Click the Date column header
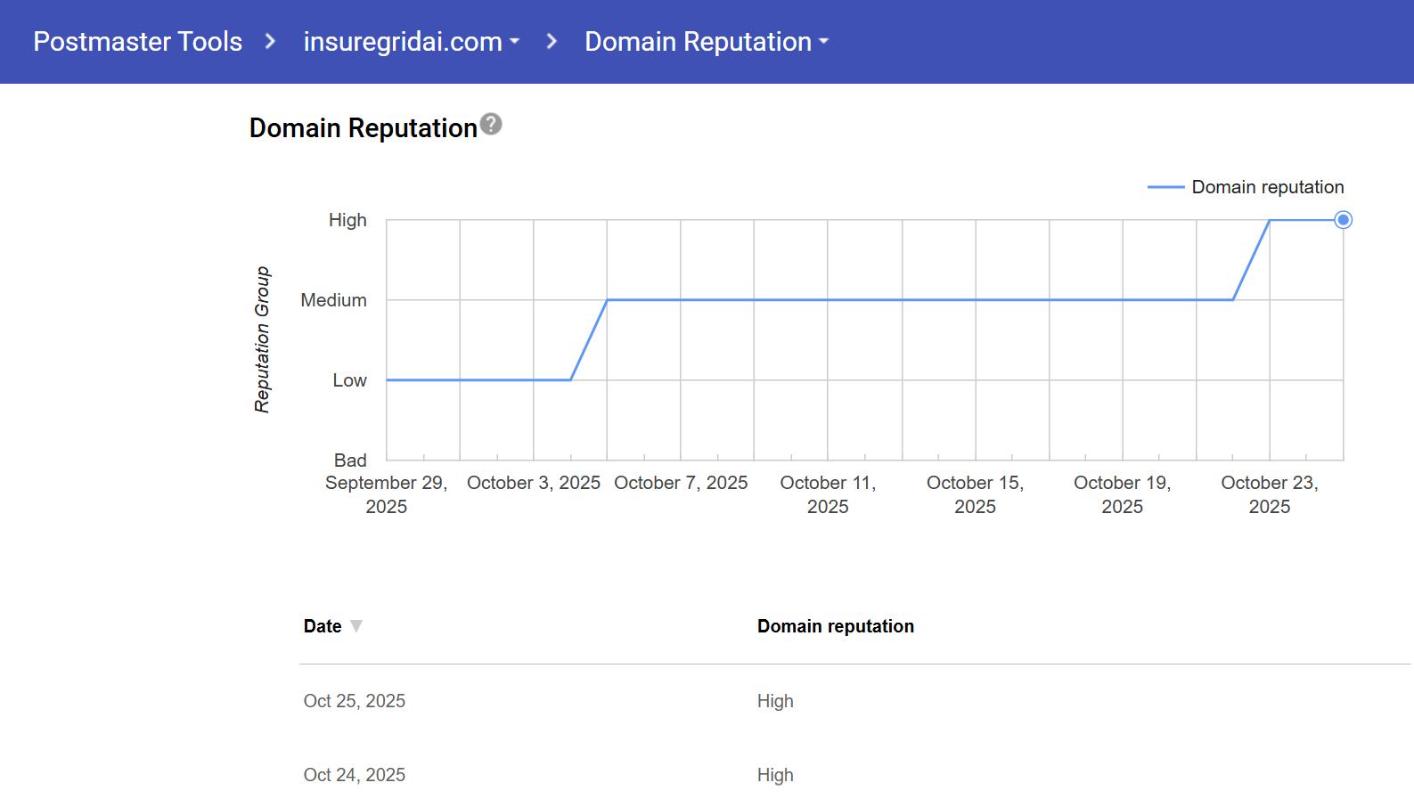Screen dimensions: 1414x799 coord(323,626)
